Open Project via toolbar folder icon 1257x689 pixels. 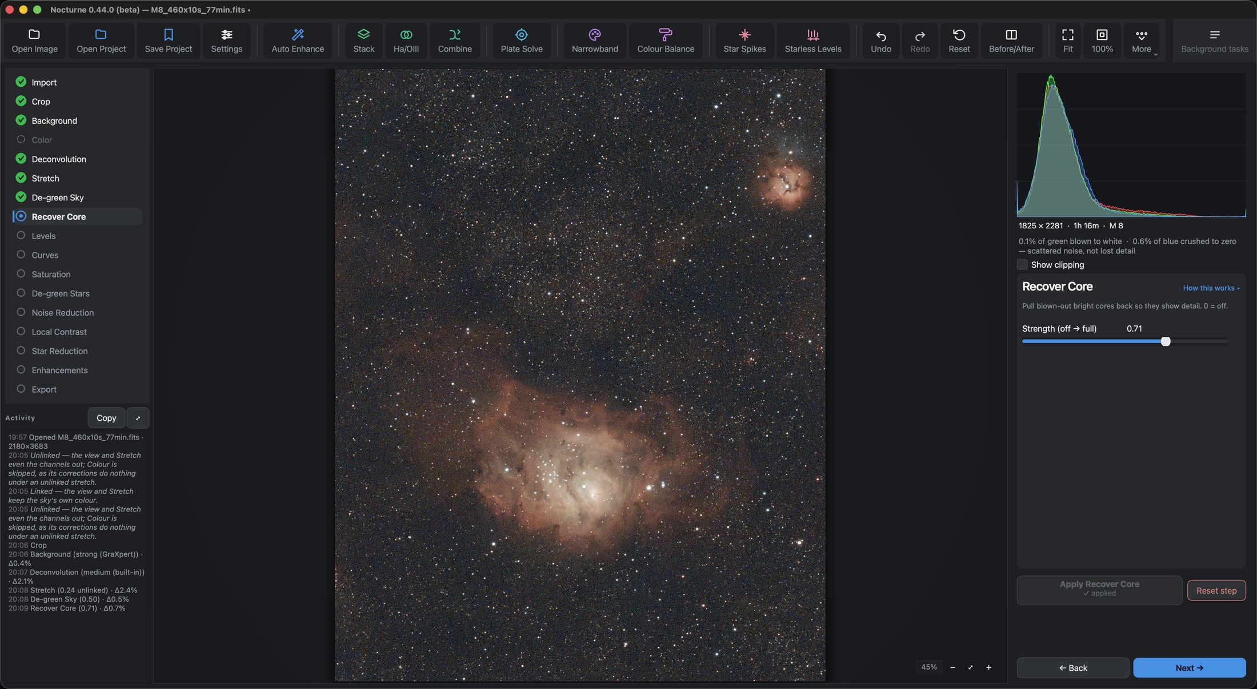[x=101, y=41]
